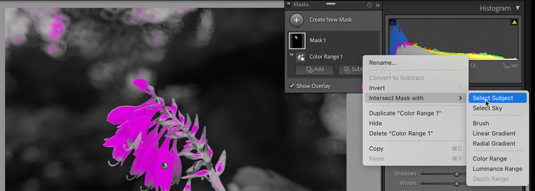Choose Color Range in submenu
The image size is (535, 191).
490,159
